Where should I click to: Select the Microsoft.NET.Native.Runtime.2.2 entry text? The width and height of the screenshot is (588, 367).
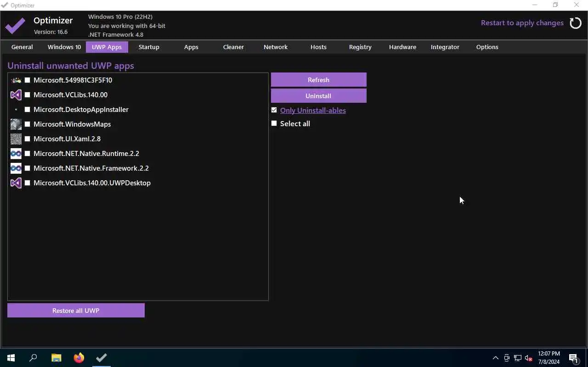coord(86,154)
